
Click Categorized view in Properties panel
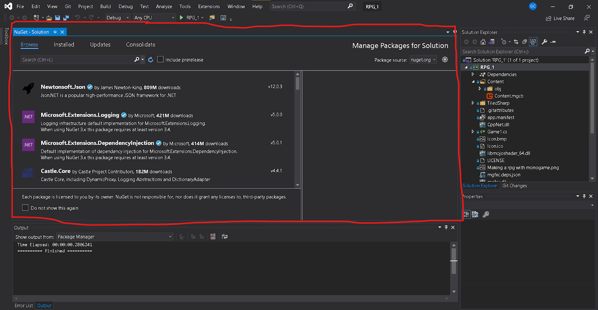coord(466,214)
